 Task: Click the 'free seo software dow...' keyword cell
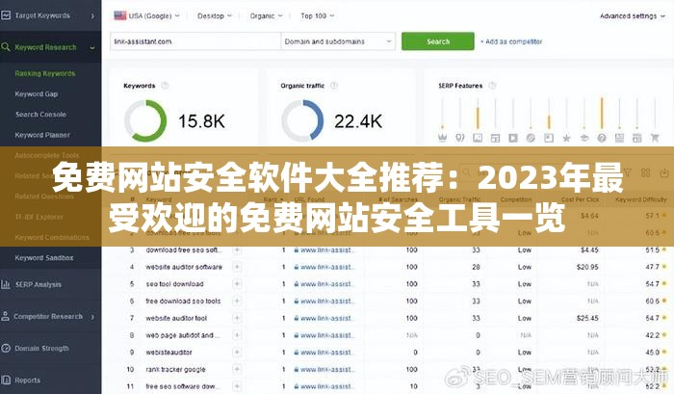pos(183,386)
